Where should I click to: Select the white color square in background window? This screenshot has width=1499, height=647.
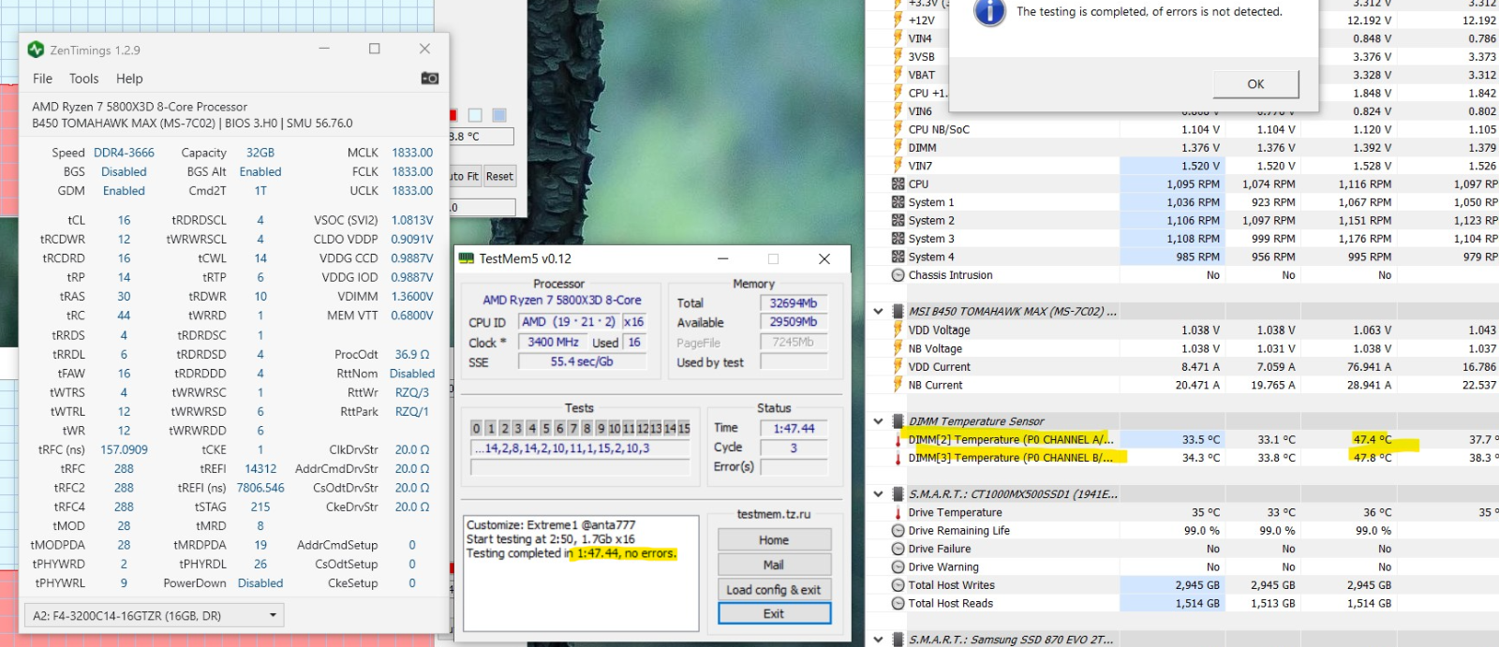475,115
